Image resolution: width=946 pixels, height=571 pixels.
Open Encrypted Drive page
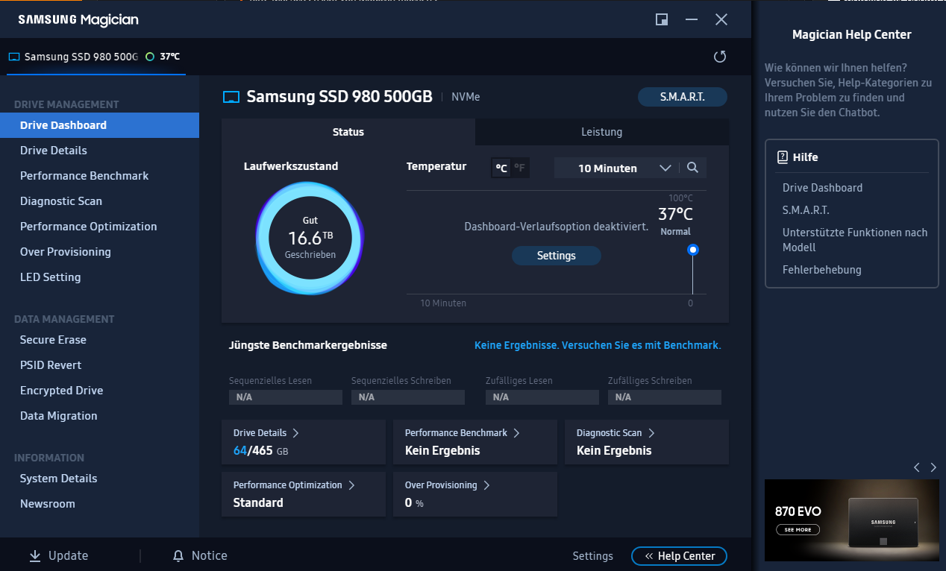click(x=99, y=391)
